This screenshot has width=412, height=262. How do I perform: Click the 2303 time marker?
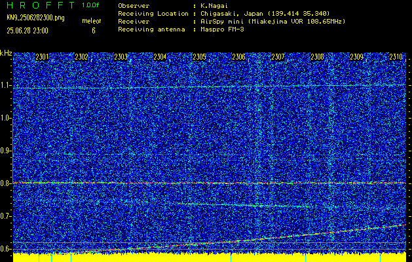[x=121, y=57]
